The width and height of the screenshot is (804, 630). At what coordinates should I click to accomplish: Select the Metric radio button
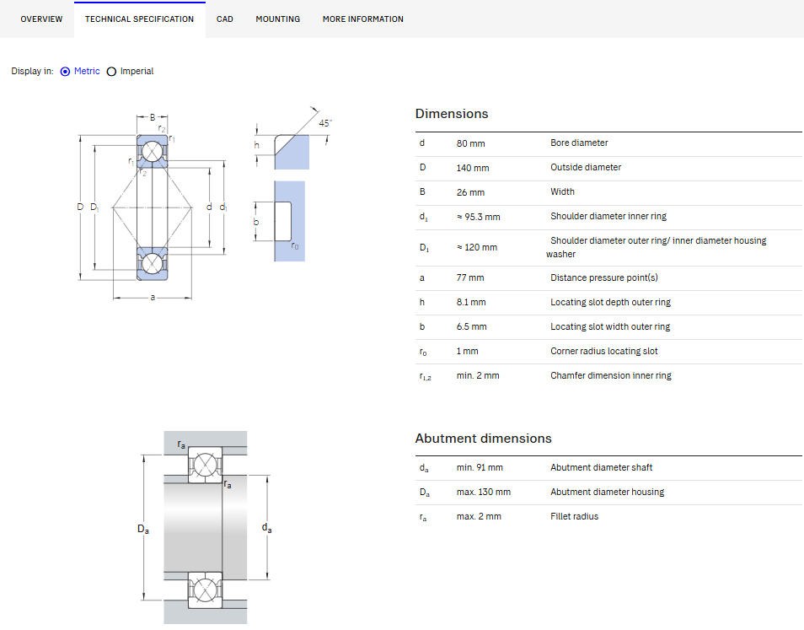coord(65,72)
